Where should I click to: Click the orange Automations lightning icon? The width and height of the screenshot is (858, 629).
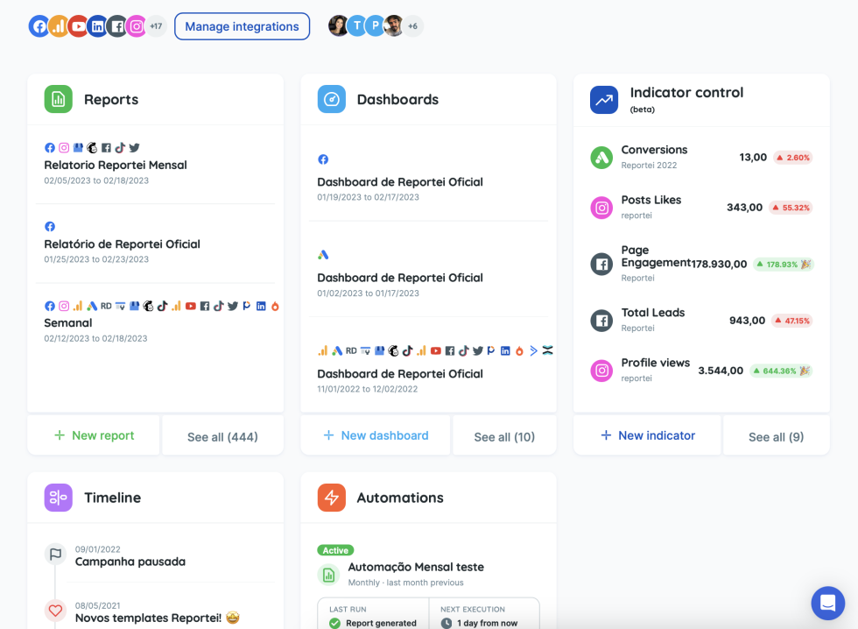tap(331, 498)
